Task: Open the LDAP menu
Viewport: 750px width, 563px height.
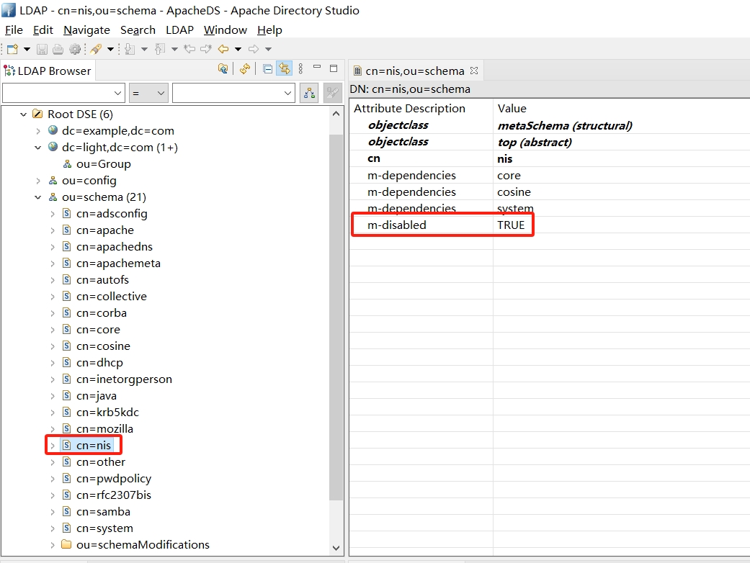Action: coord(179,30)
